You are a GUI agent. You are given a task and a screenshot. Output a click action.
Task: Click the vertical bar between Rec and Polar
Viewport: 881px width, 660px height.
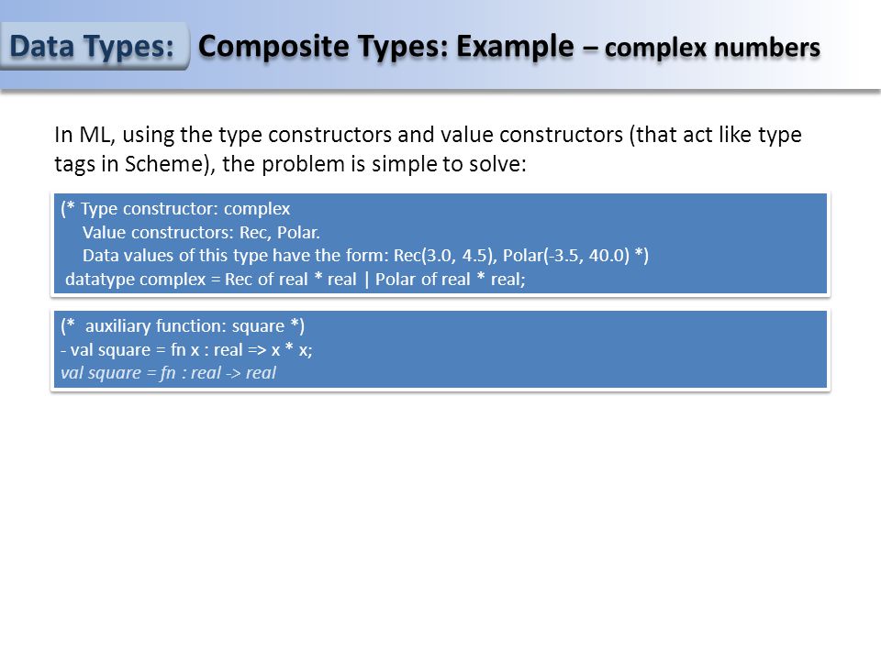click(x=366, y=280)
